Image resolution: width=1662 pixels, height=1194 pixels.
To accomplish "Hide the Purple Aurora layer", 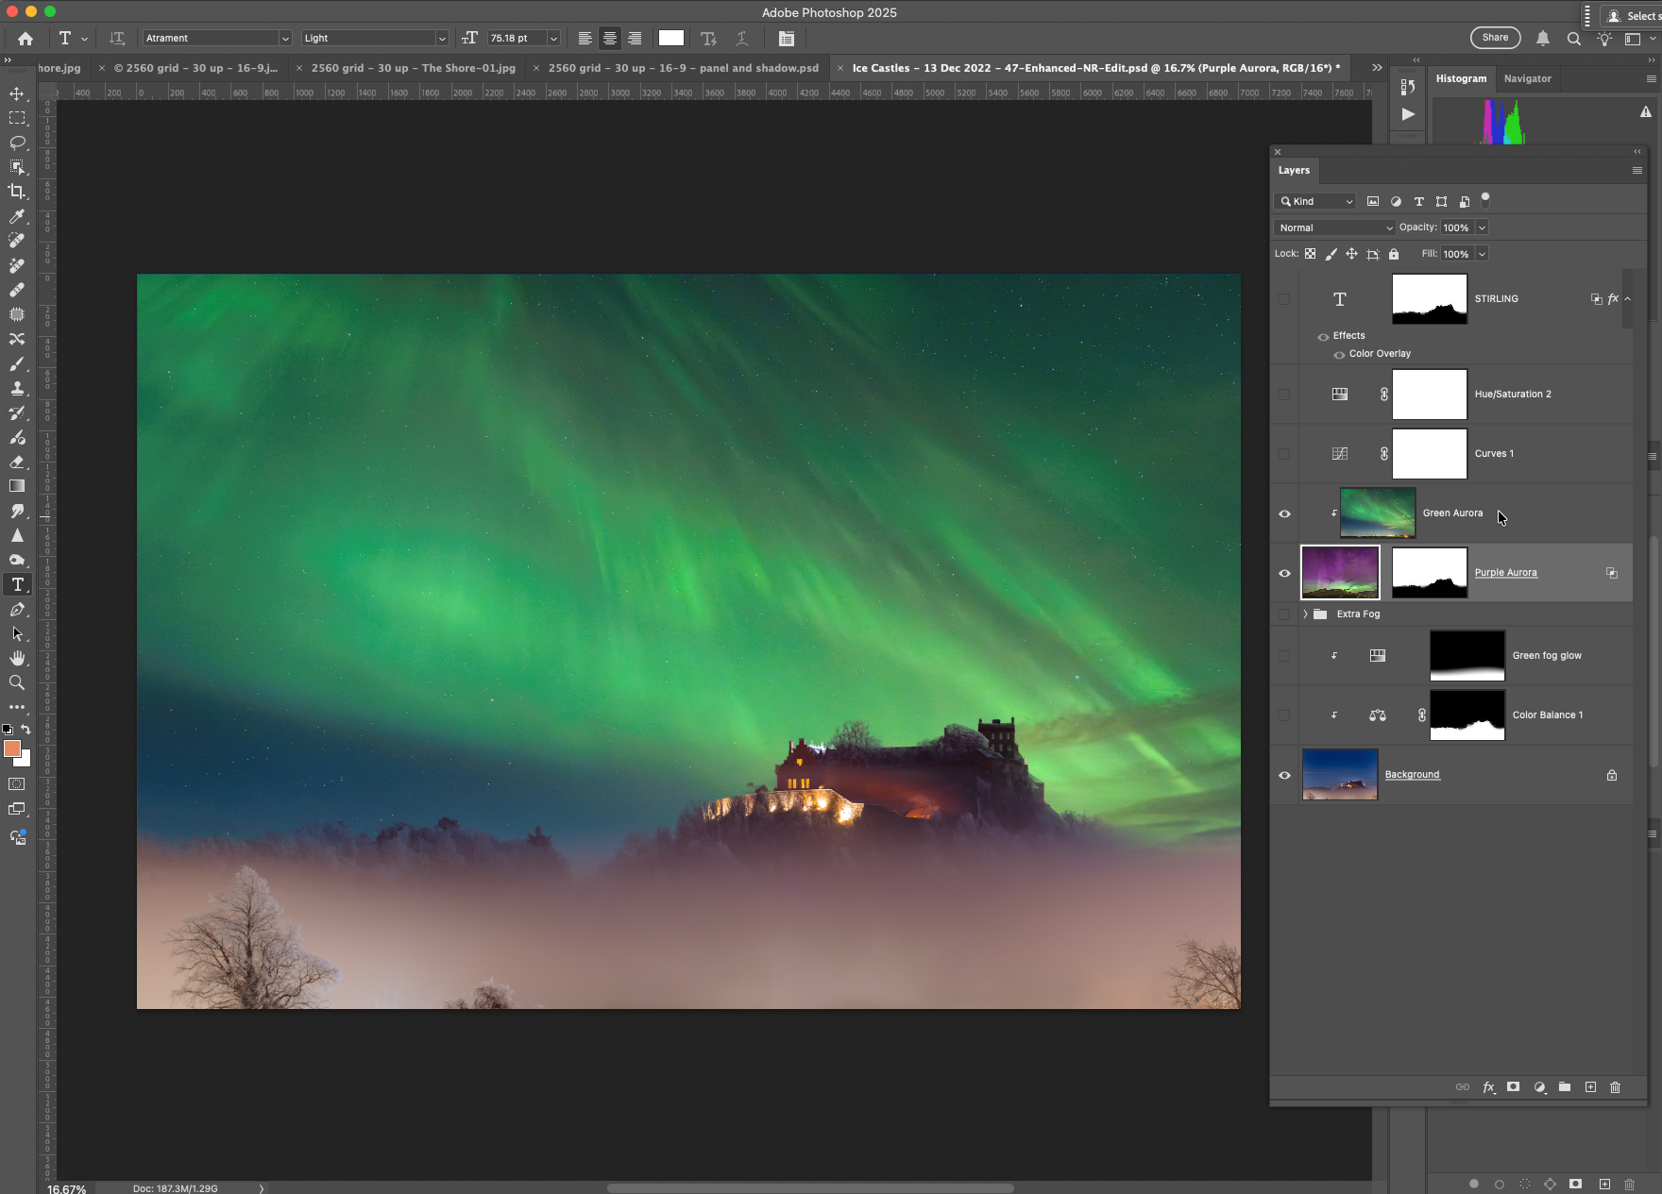I will coord(1284,573).
